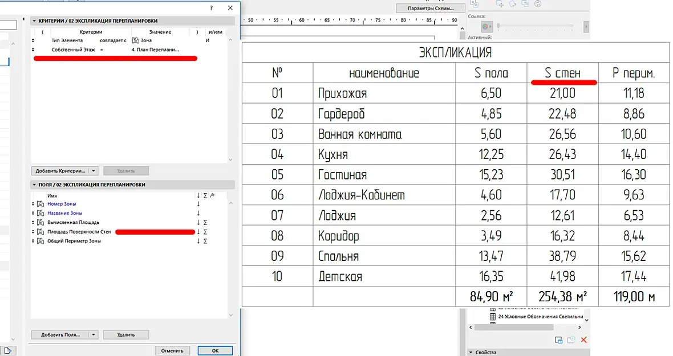
Task: Toggle sum for Площадь Поверхности Стен field
Action: coord(205,232)
